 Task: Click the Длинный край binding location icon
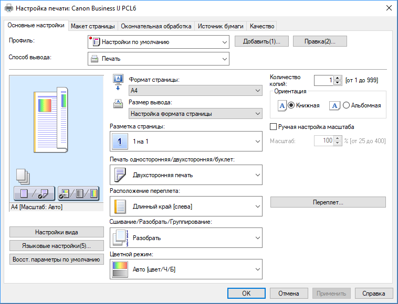[x=120, y=206]
